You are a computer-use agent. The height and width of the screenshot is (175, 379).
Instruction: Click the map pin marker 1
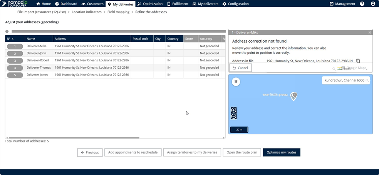coord(293,96)
